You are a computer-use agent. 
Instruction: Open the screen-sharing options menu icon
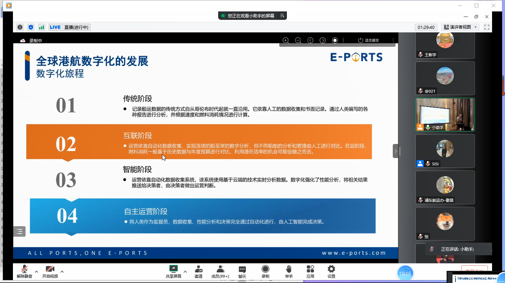tap(282, 16)
